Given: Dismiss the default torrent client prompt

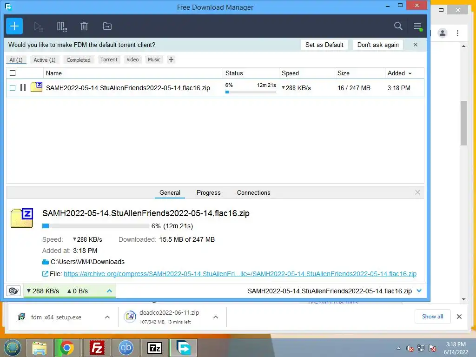Looking at the screenshot, I should (x=416, y=45).
